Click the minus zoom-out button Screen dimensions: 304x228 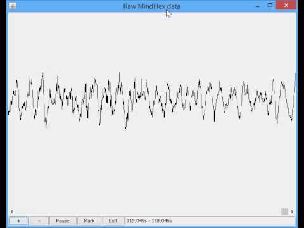(x=39, y=220)
